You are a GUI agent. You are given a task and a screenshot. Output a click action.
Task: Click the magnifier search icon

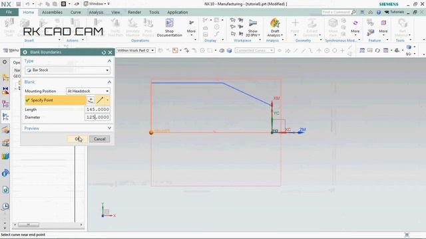(353, 12)
